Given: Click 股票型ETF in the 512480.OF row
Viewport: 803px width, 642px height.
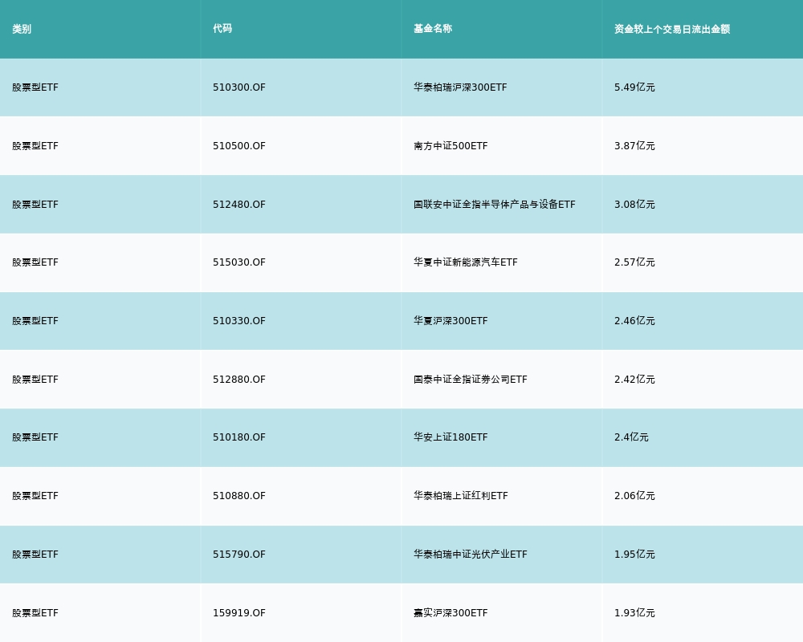Looking at the screenshot, I should pyautogui.click(x=35, y=205).
